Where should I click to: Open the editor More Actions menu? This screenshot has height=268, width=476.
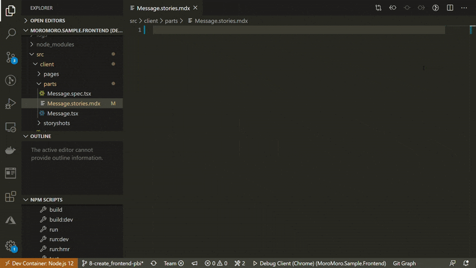click(464, 8)
